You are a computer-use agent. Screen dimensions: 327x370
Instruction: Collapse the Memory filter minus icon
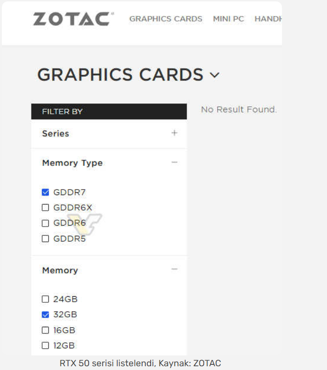(175, 269)
